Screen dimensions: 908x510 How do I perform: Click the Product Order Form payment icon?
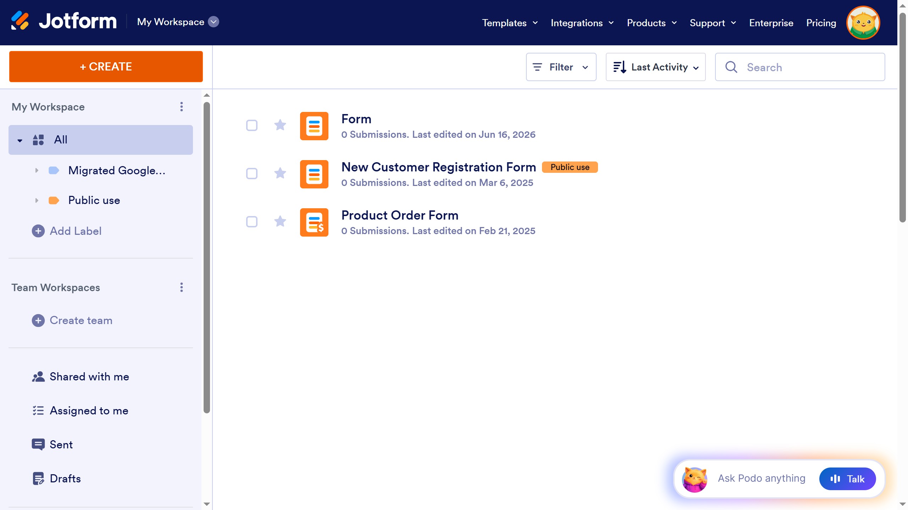click(x=314, y=222)
